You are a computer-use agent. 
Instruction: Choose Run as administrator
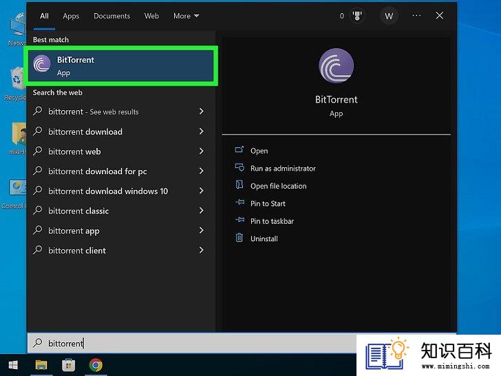283,169
